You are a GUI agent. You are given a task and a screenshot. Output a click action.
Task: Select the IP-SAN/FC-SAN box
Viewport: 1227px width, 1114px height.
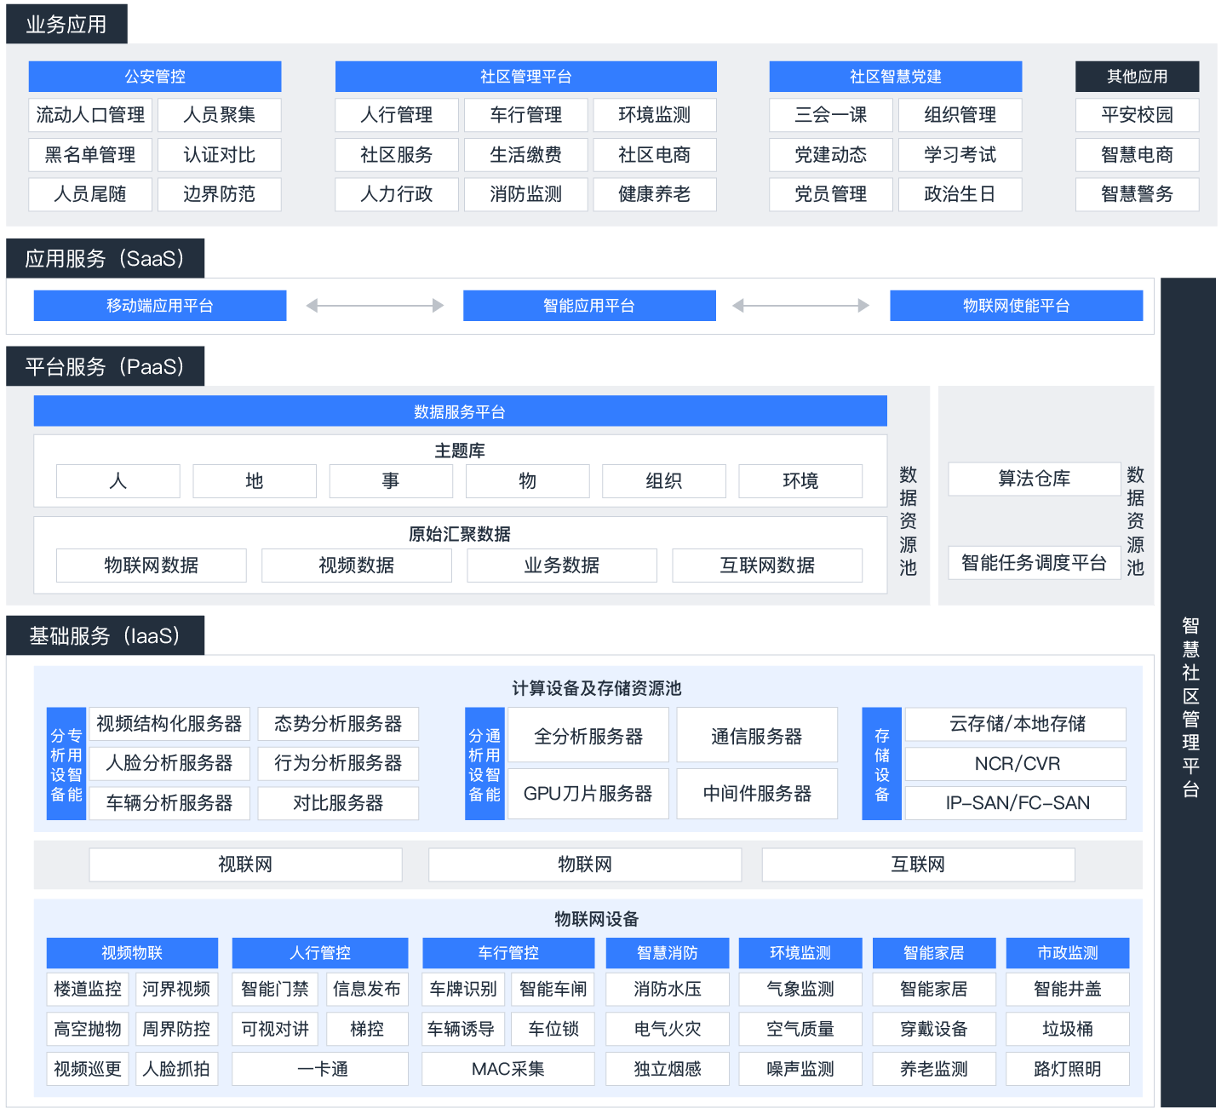(x=1016, y=803)
